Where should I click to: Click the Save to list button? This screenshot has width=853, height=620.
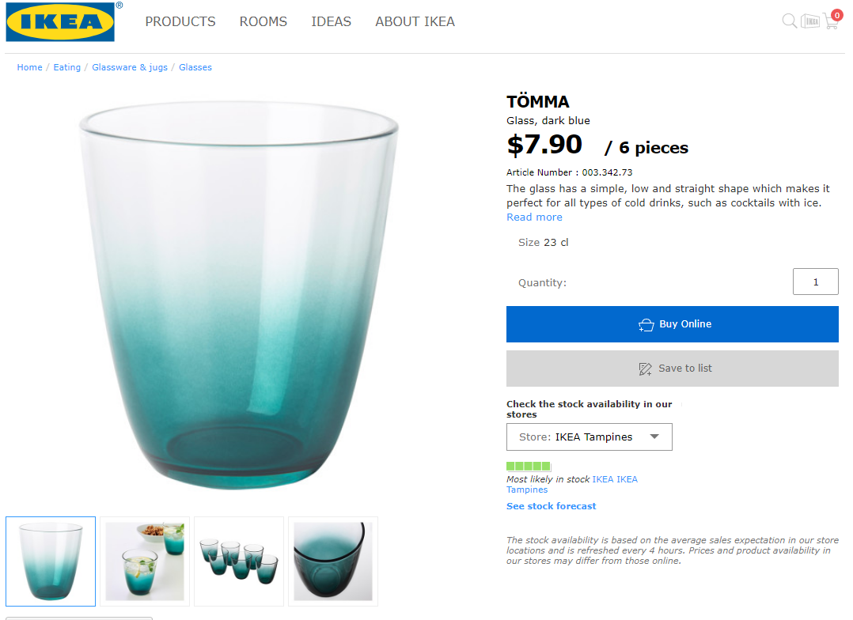point(673,369)
